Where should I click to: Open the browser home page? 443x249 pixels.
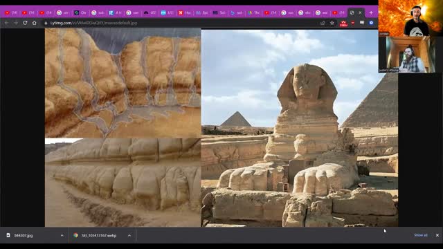[34, 23]
